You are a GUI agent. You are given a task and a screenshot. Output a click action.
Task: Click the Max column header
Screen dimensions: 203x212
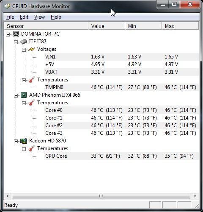(x=180, y=26)
